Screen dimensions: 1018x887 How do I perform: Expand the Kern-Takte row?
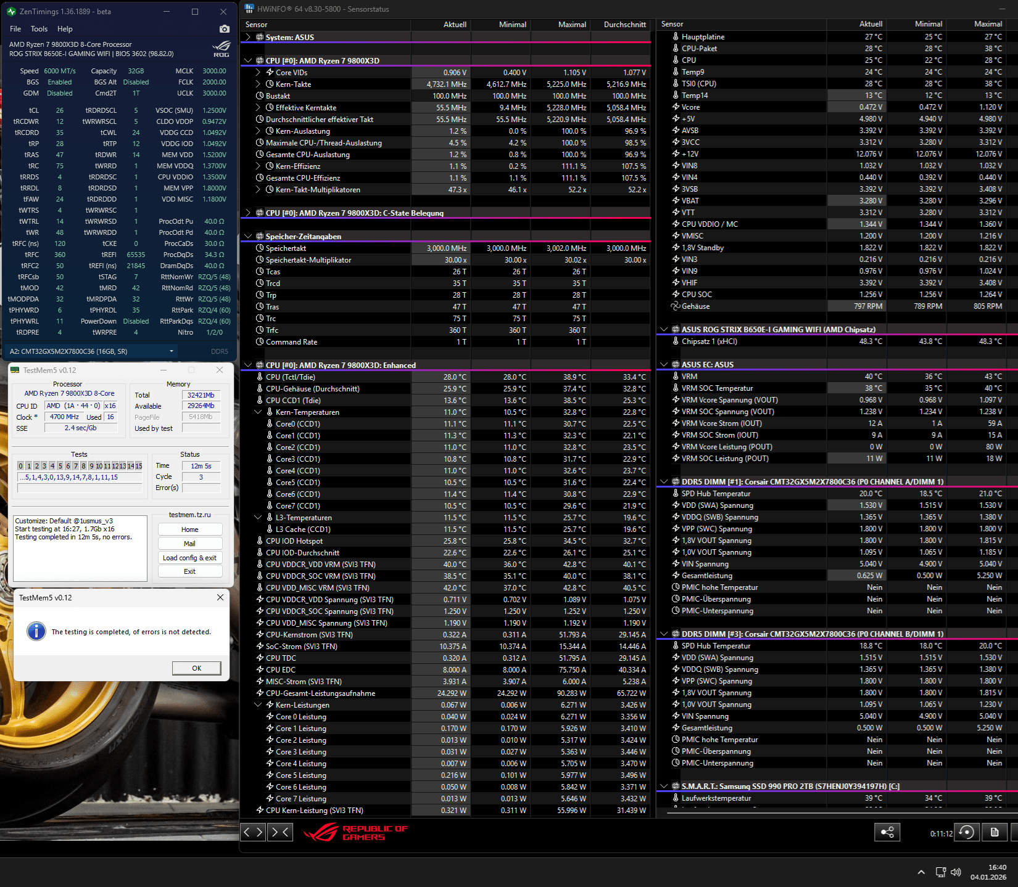point(258,84)
